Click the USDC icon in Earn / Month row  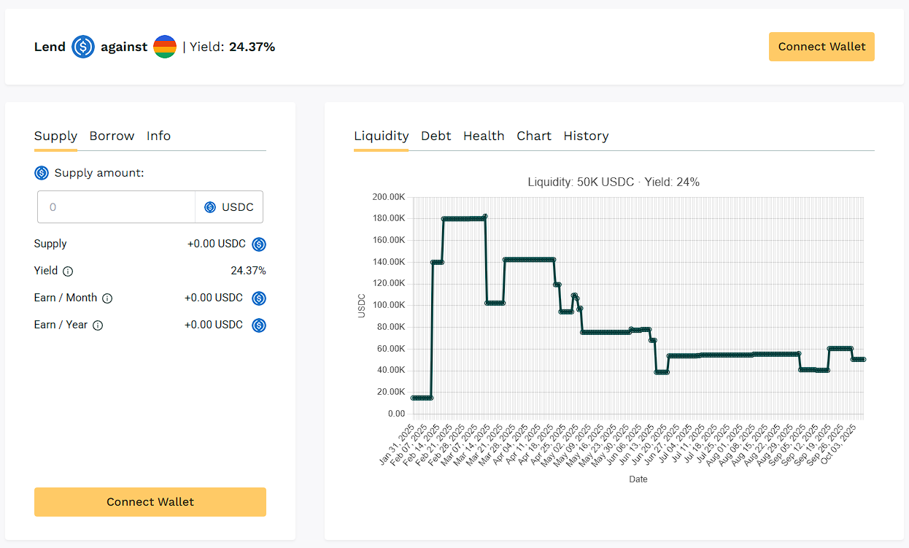coord(259,298)
